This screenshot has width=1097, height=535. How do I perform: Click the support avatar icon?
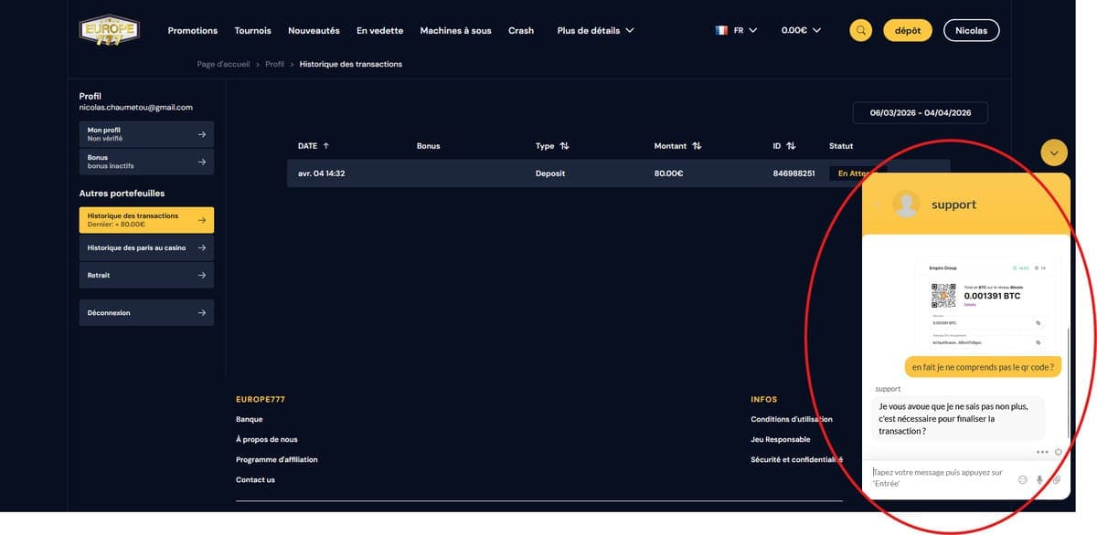coord(906,205)
